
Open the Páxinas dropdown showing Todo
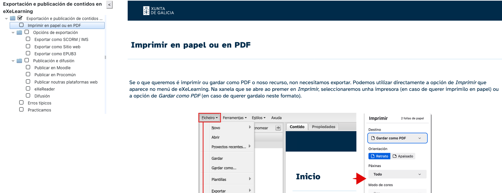pyautogui.click(x=397, y=174)
